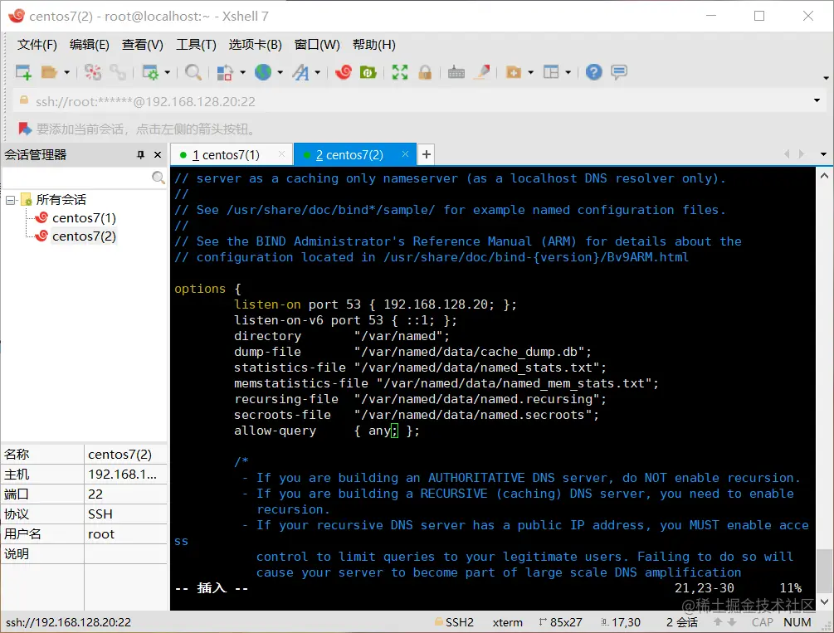834x633 pixels.
Task: Click the session manager search field
Action: (x=76, y=178)
